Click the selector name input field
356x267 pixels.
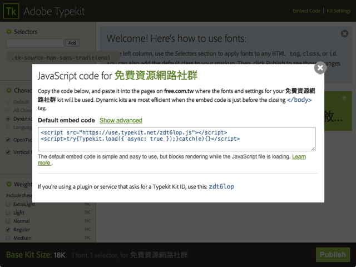click(35, 43)
